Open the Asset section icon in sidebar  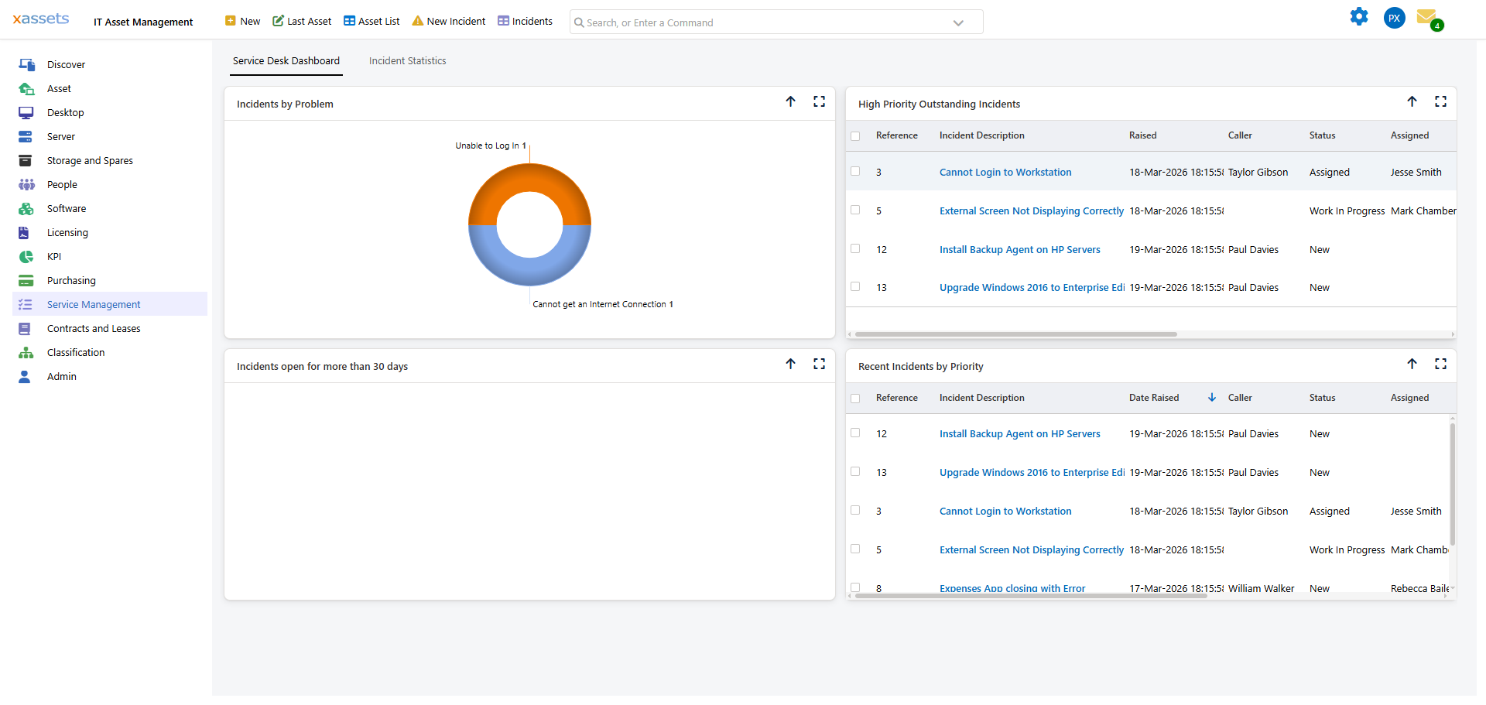[x=26, y=88]
